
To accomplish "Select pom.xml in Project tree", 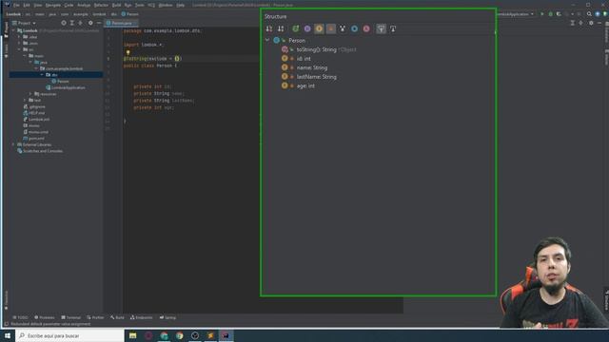I will tap(34, 138).
